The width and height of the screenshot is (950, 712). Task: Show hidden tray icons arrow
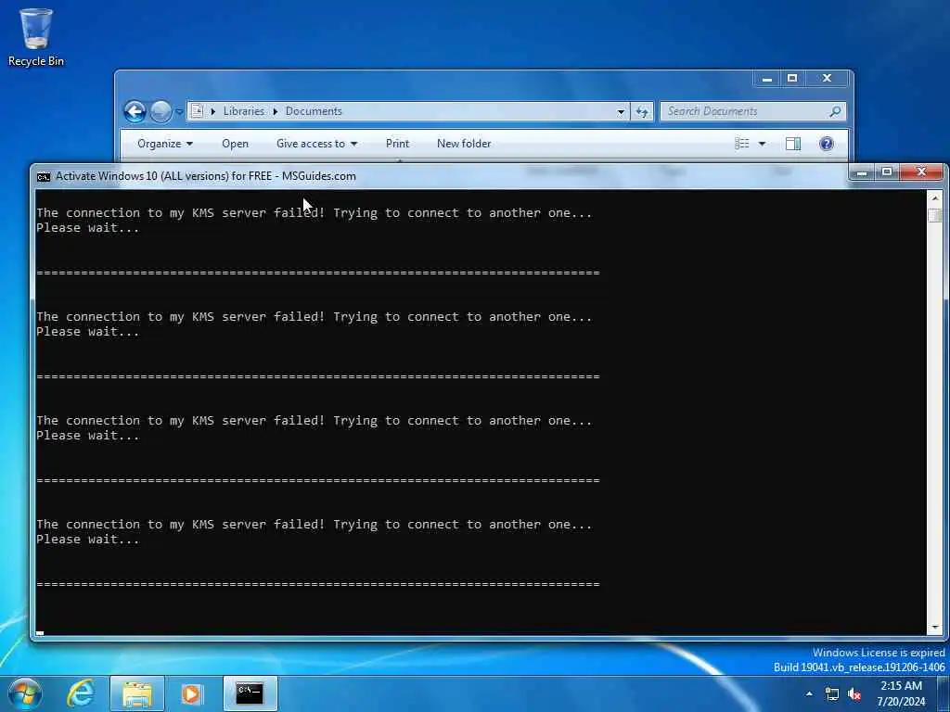click(x=809, y=693)
